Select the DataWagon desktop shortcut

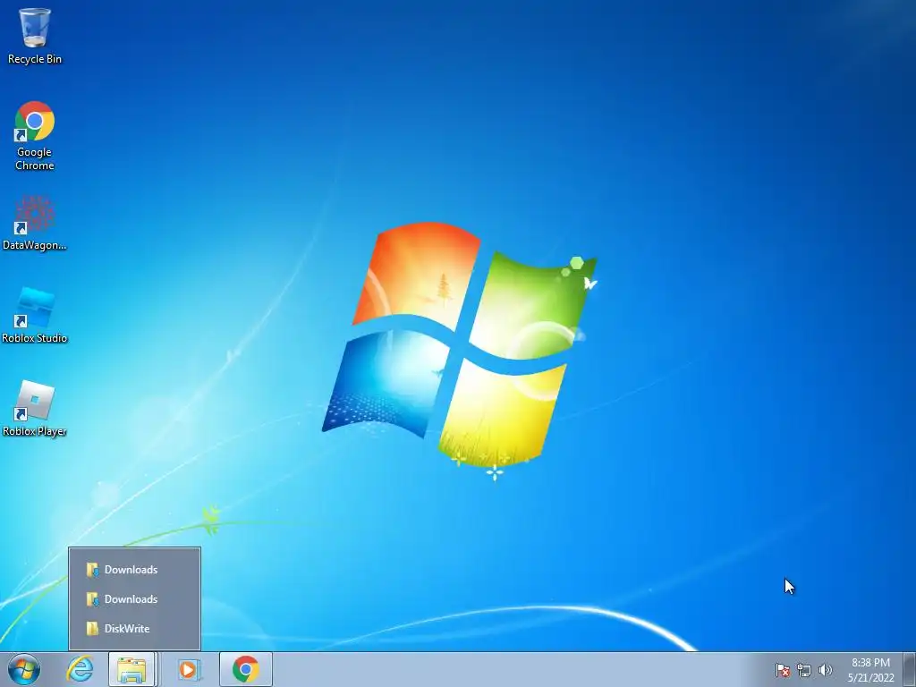(x=35, y=223)
